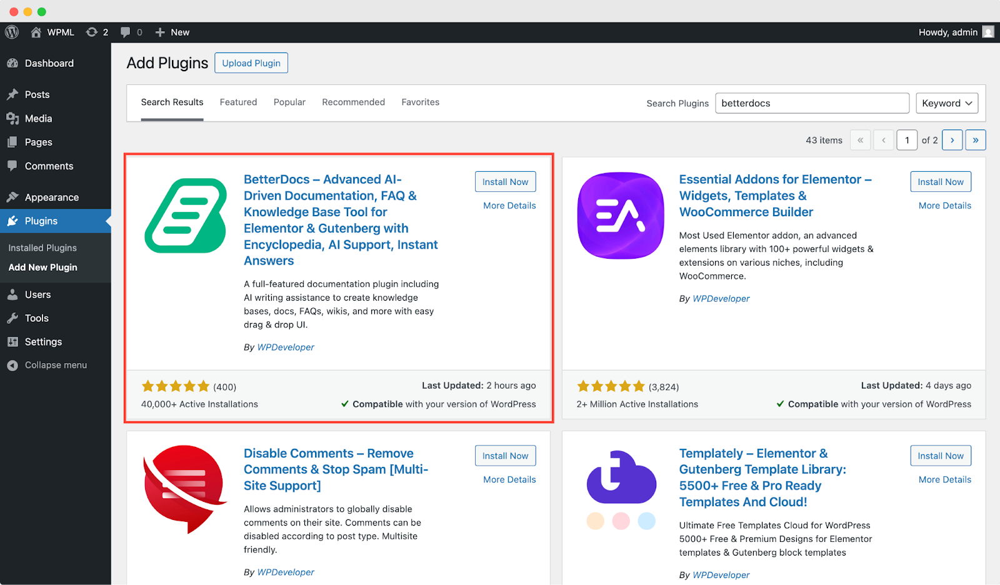
Task: Install the Disable Comments plugin
Action: tap(505, 456)
